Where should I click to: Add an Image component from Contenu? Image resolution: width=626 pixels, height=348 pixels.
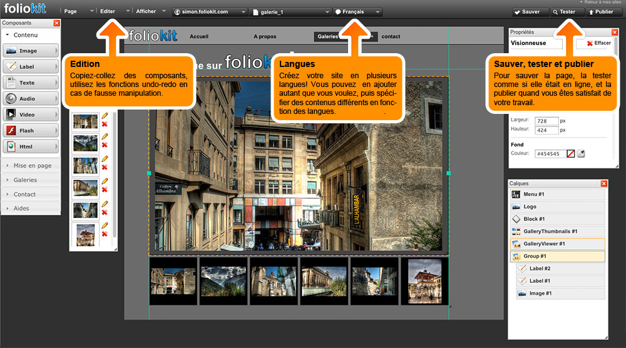coord(31,51)
